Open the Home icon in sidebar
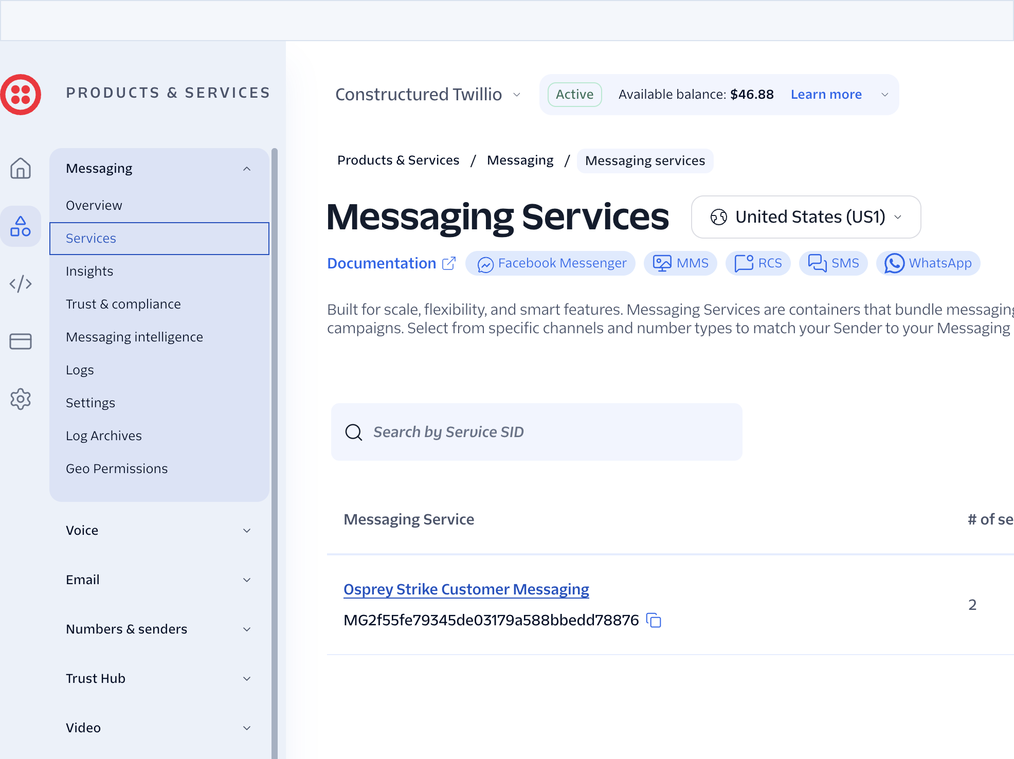 click(21, 168)
